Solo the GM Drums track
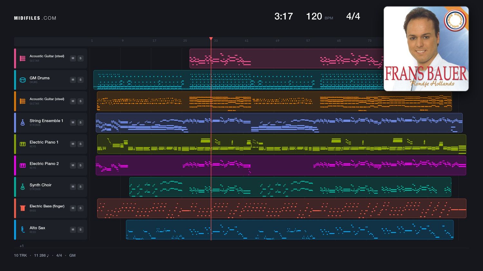 [80, 80]
